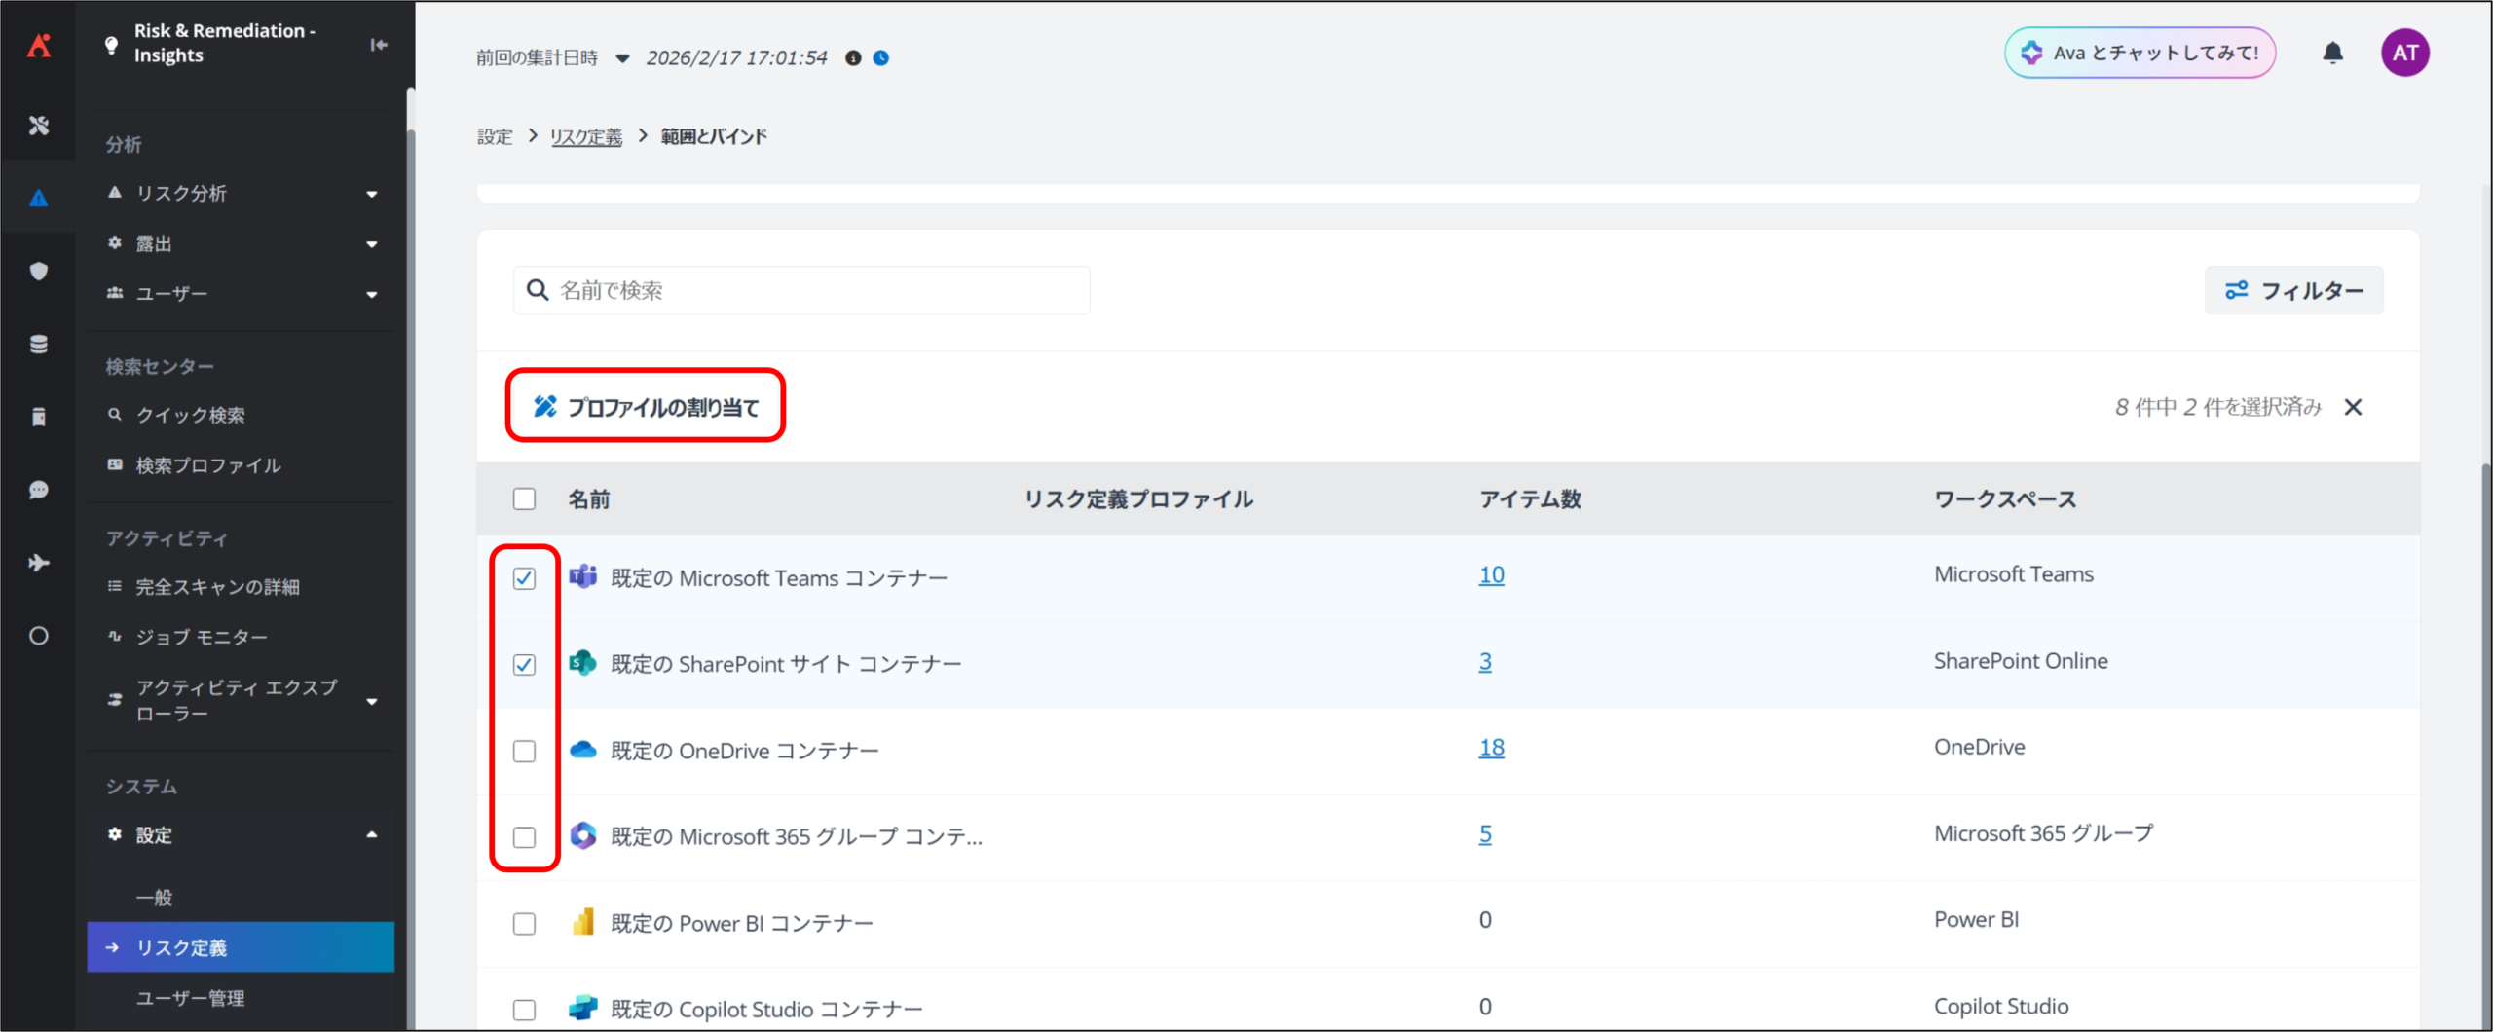
Task: Uncheck the Microsoft Teams container checkbox
Action: [524, 578]
